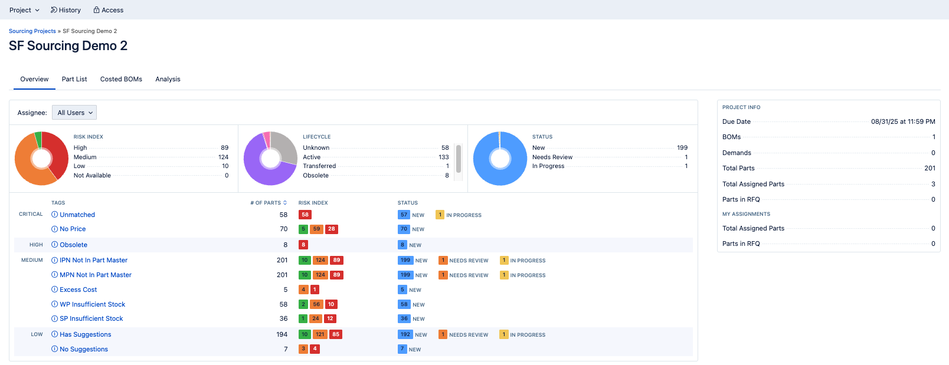Viewport: 949px width, 365px height.
Task: Go to the Analysis tab
Action: [x=168, y=79]
